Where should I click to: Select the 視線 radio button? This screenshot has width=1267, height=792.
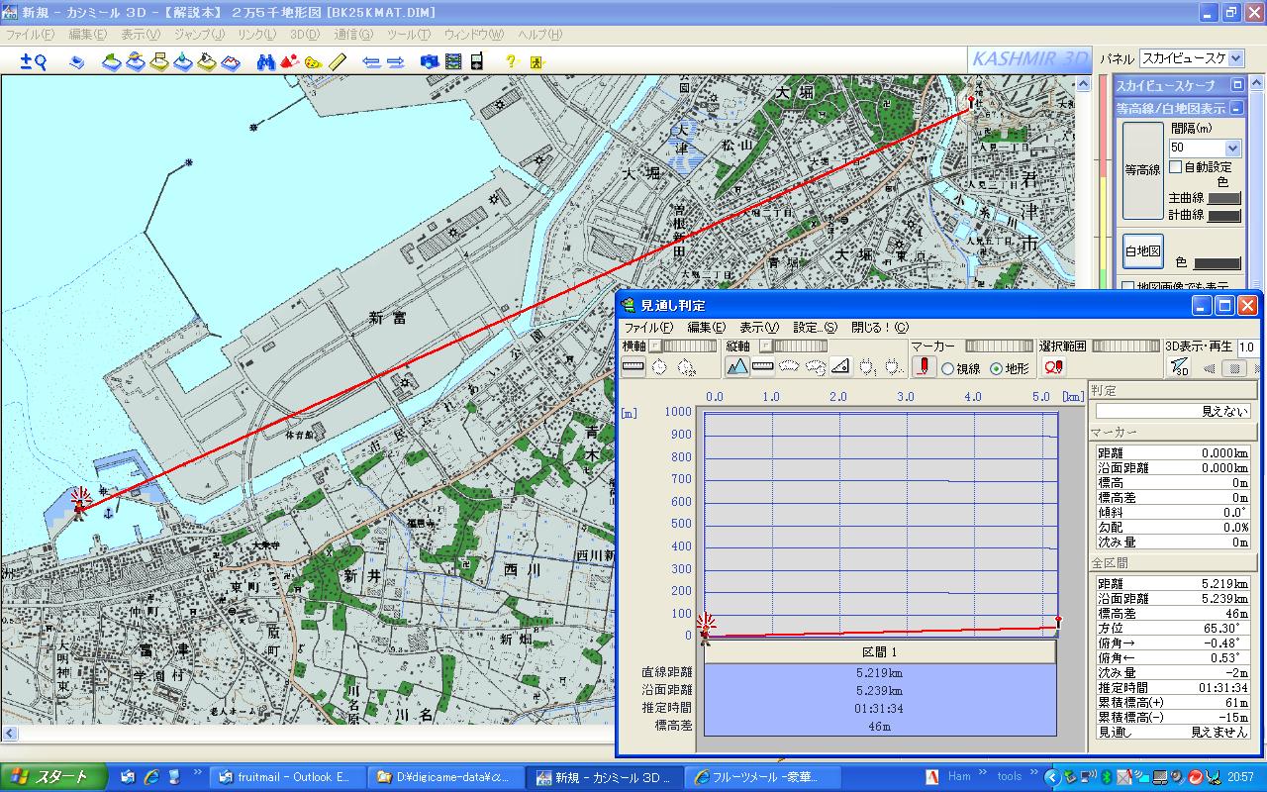(x=947, y=369)
